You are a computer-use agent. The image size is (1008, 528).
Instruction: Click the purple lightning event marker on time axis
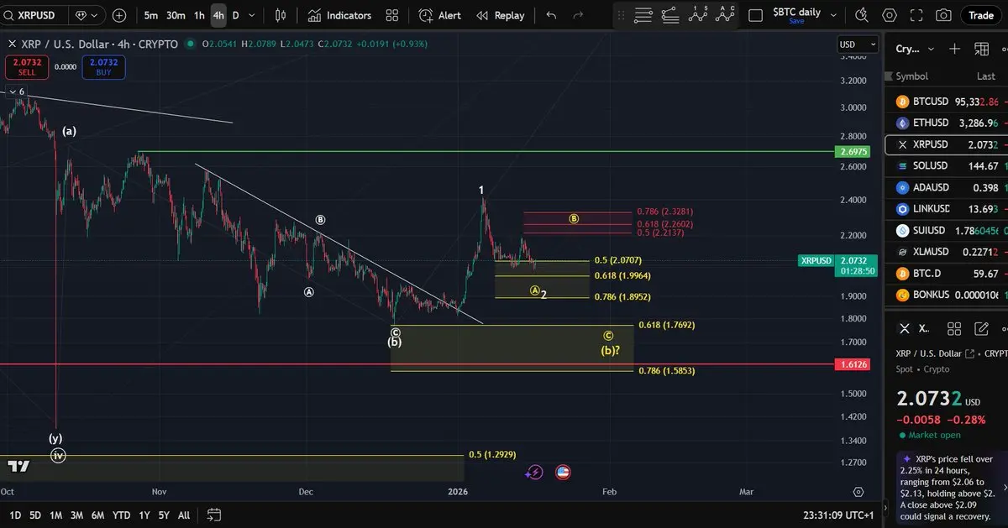pos(535,473)
